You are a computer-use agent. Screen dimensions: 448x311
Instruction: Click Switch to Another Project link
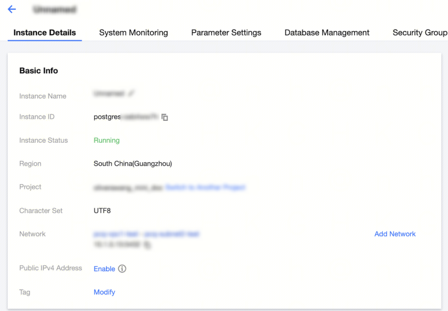coord(205,188)
